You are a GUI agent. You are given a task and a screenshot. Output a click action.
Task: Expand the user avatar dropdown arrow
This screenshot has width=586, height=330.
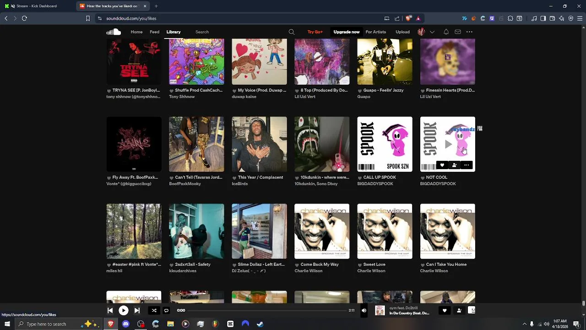[432, 32]
